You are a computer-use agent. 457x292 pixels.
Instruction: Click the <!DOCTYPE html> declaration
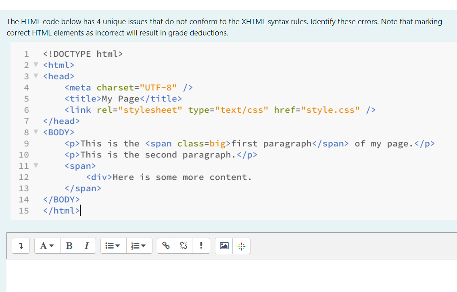[83, 54]
